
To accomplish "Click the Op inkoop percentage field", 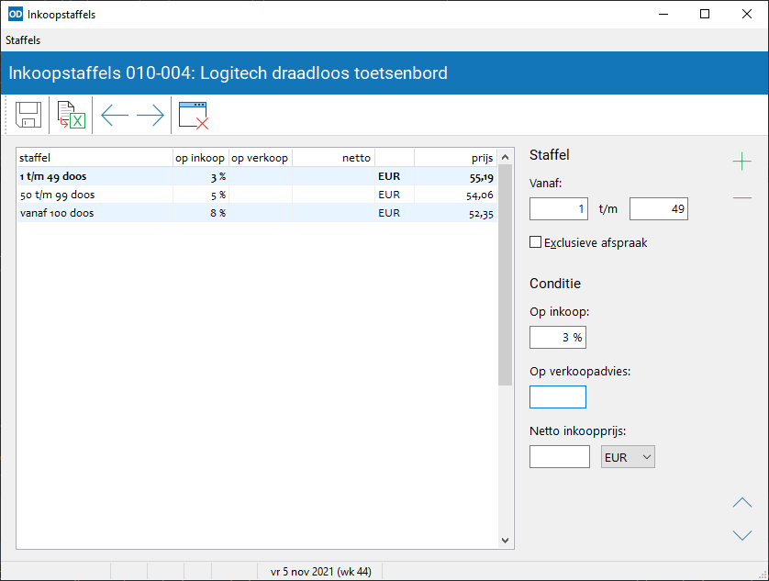I will click(558, 338).
